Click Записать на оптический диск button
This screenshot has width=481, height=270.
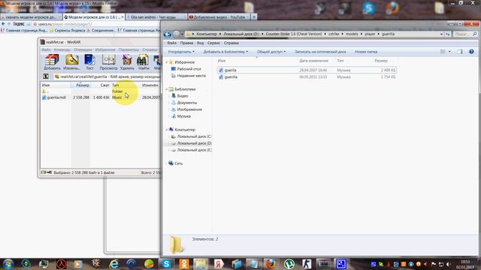[x=320, y=52]
